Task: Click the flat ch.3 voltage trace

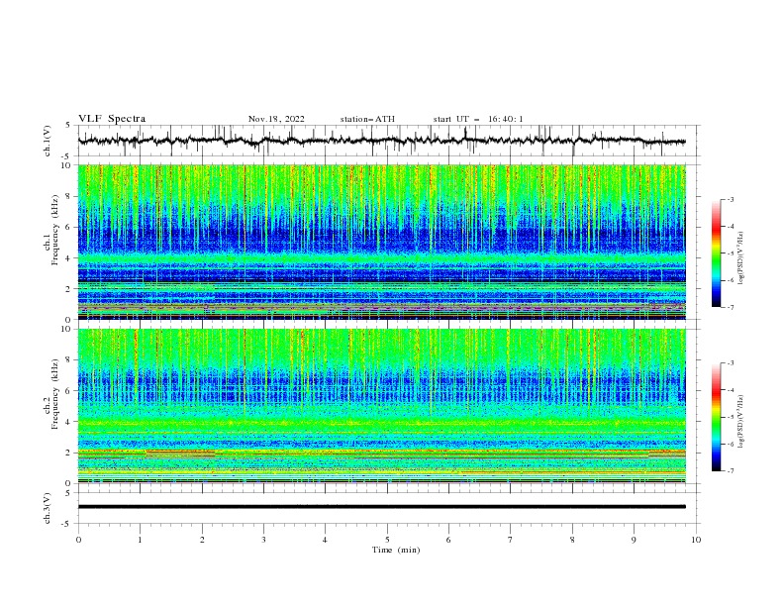Action: coord(381,507)
